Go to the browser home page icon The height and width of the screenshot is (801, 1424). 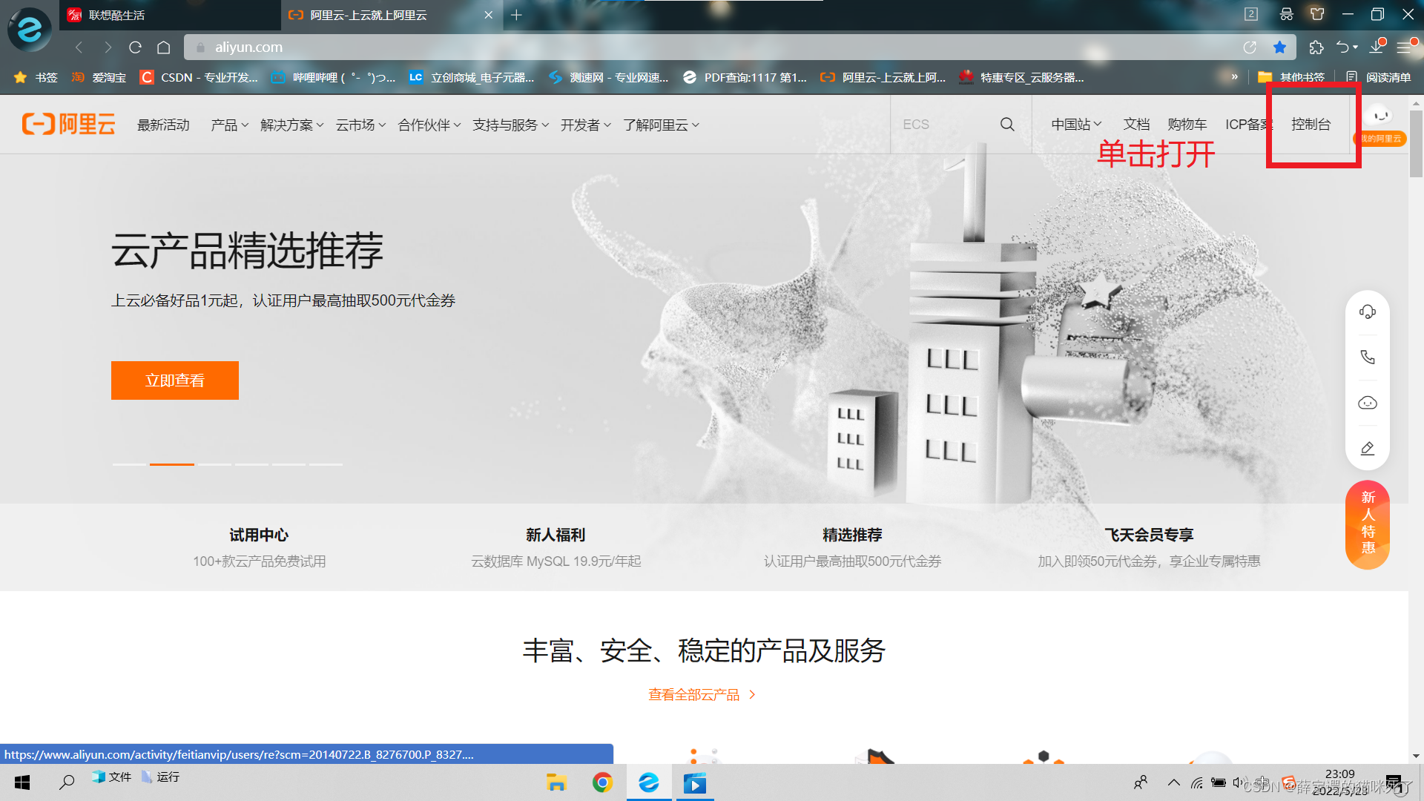pos(164,47)
